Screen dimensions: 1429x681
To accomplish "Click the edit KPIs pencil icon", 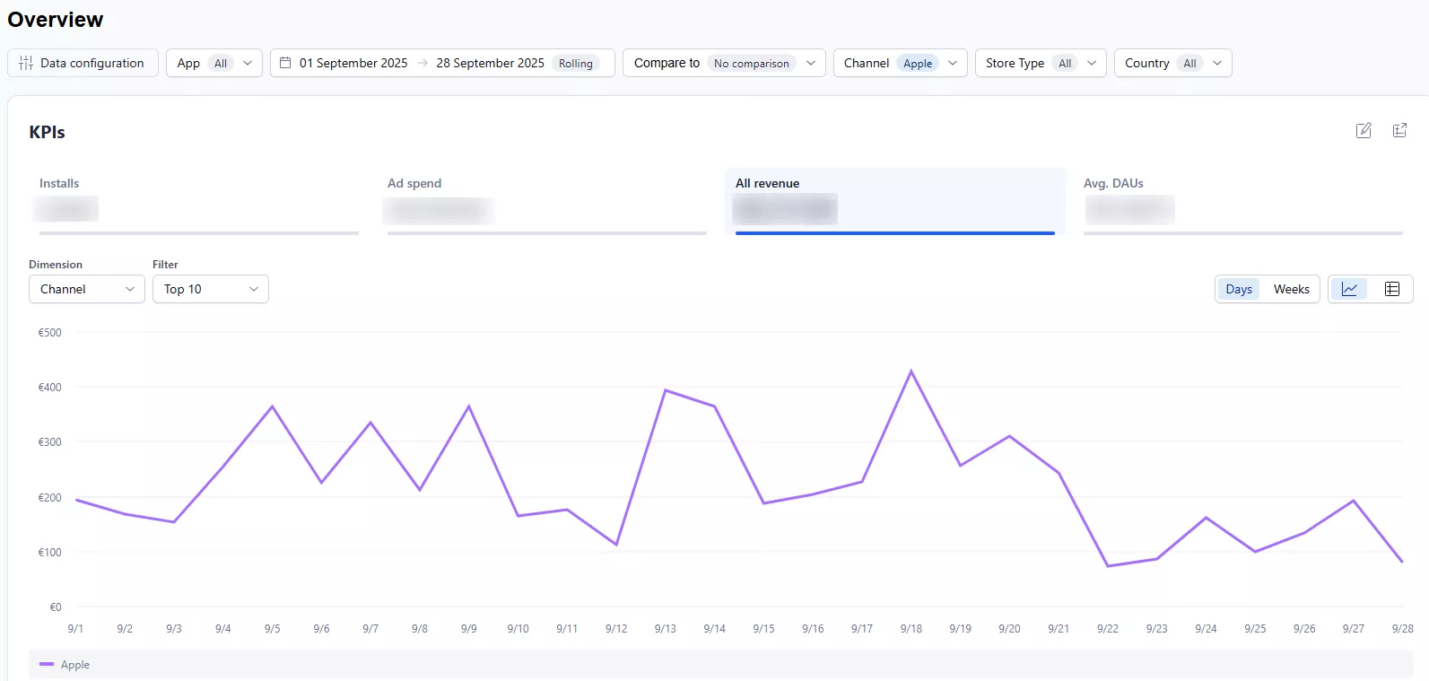I will point(1364,131).
